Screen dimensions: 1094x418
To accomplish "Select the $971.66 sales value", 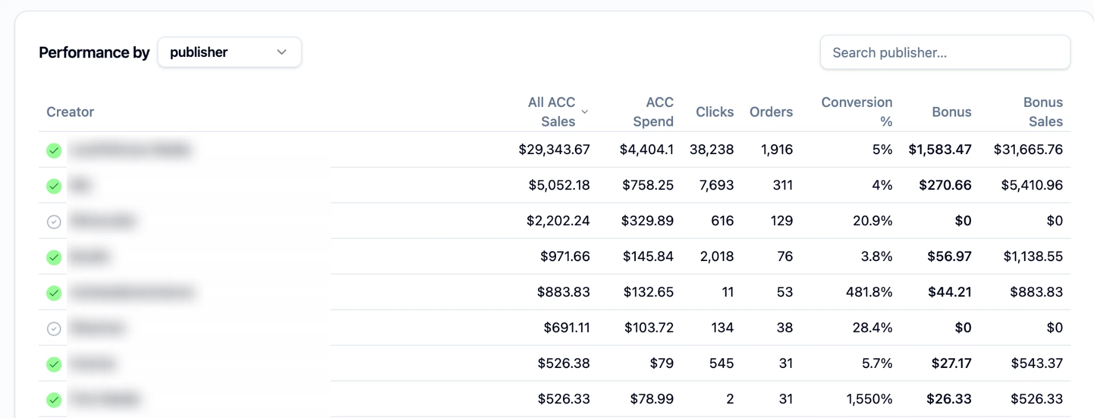I will 565,256.
